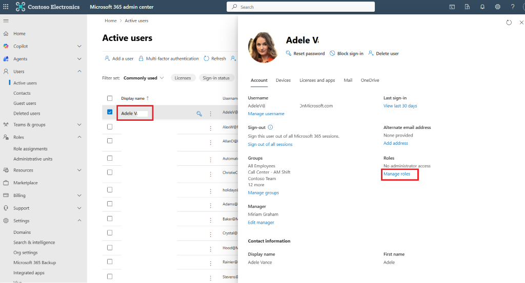Open more actions for ChristieC row
Screen dimensions: 525x283
(211, 174)
